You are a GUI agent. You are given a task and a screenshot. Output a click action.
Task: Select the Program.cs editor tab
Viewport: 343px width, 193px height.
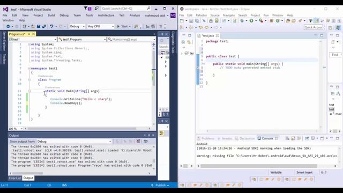17,34
